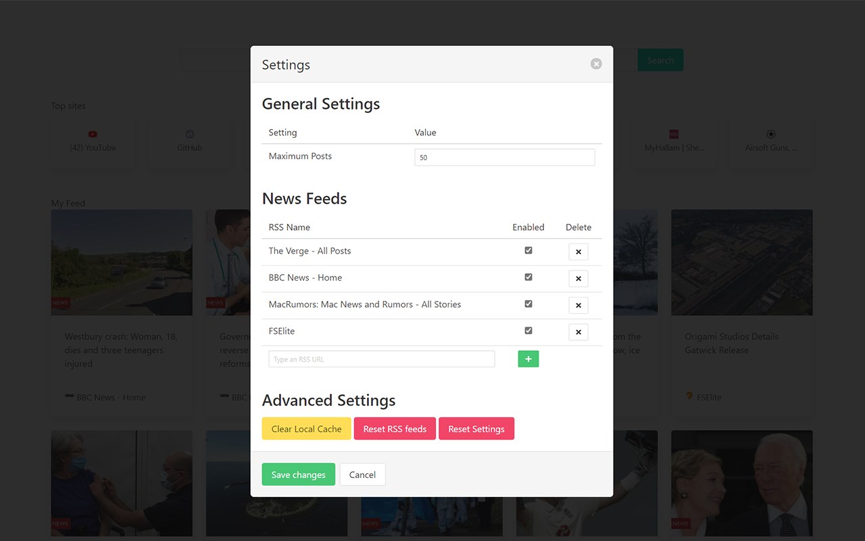Click the Westbury crash article thumbnail
This screenshot has height=541, width=865.
122,262
